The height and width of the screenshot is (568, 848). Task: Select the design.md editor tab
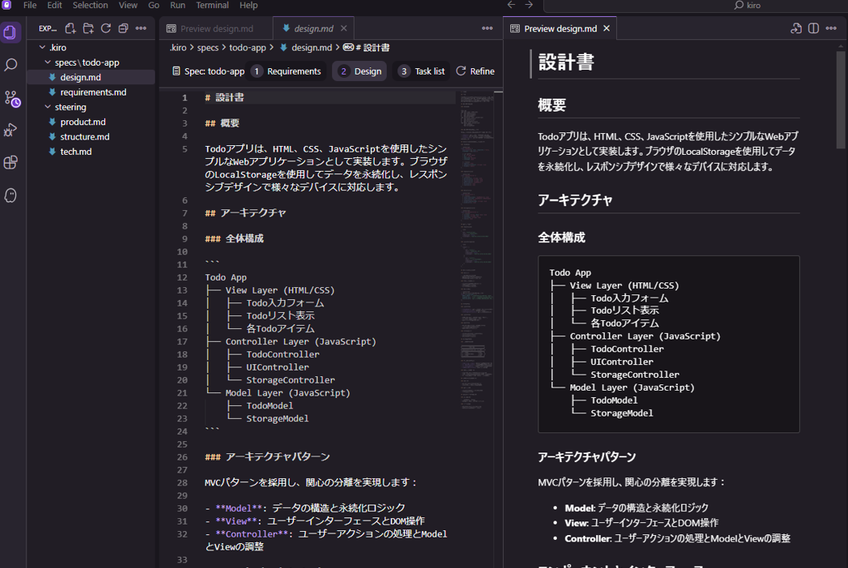tap(314, 28)
